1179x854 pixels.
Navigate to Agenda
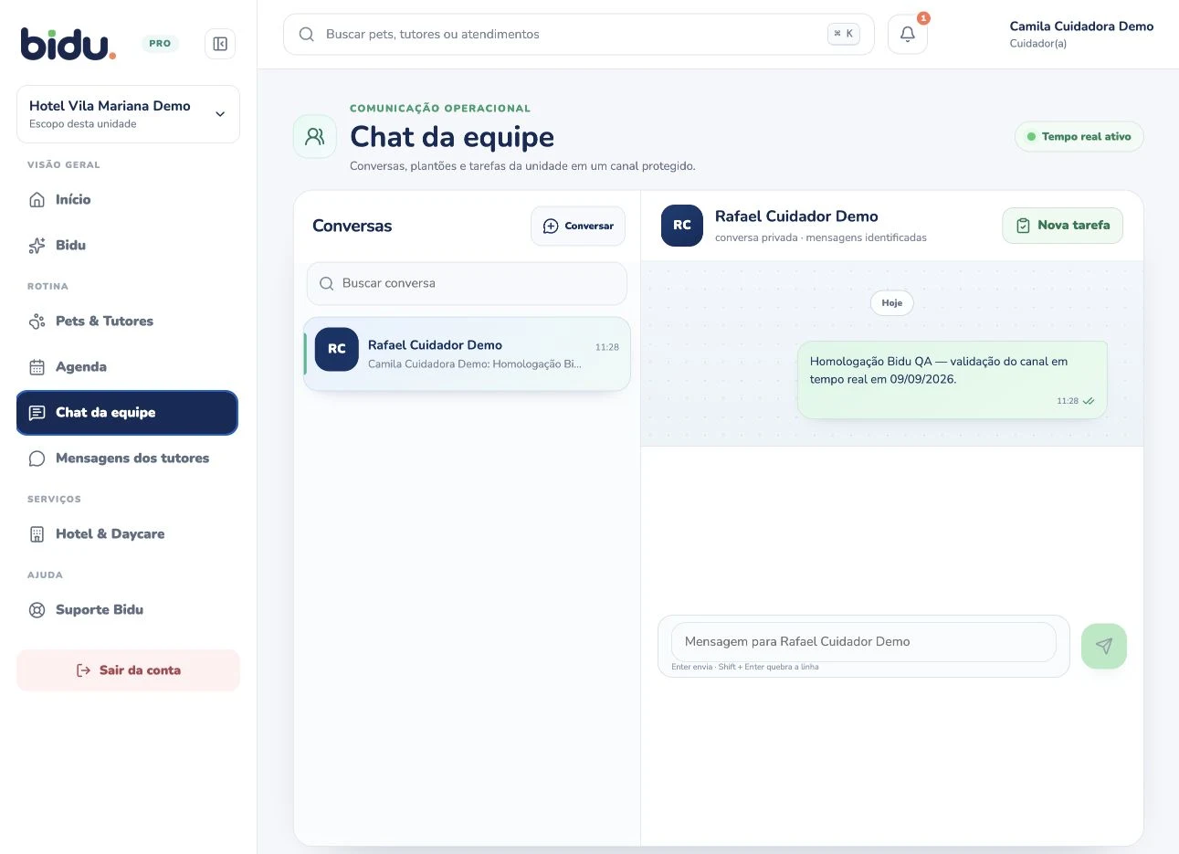(128, 366)
